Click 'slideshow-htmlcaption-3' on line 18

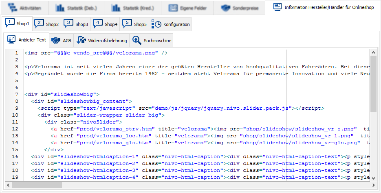coord(98,170)
